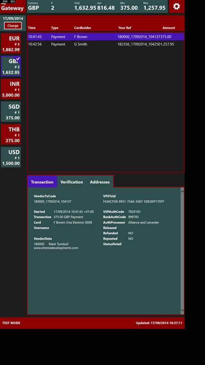The height and width of the screenshot is (365, 205).
Task: Click the AuthProcessor value Alliance and Leicester
Action: [x=144, y=222]
